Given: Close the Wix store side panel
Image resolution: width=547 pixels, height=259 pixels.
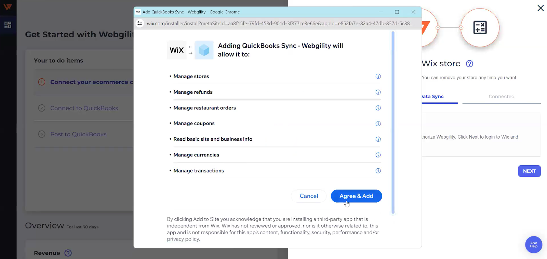Looking at the screenshot, I should click(x=541, y=8).
